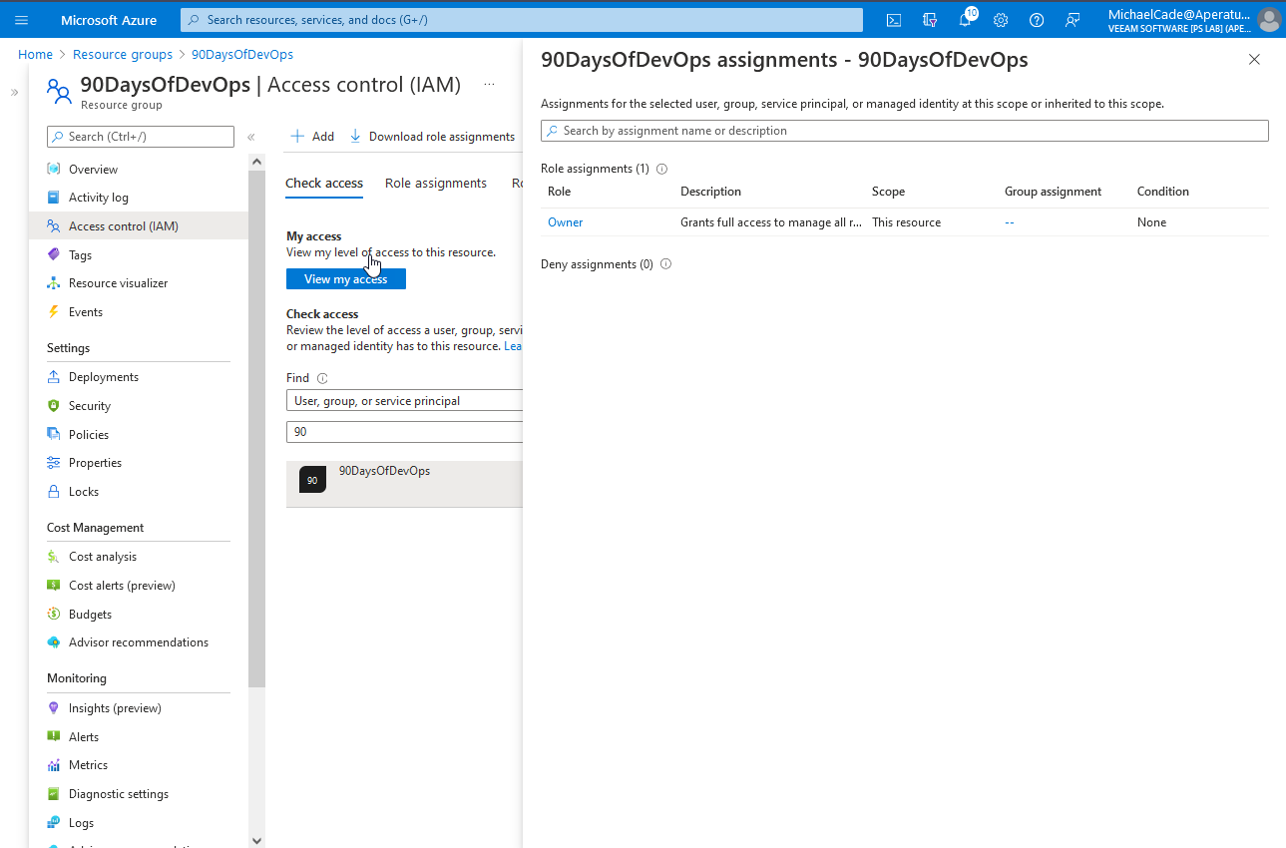The height and width of the screenshot is (848, 1286).
Task: Open the notifications bell
Action: pyautogui.click(x=965, y=20)
